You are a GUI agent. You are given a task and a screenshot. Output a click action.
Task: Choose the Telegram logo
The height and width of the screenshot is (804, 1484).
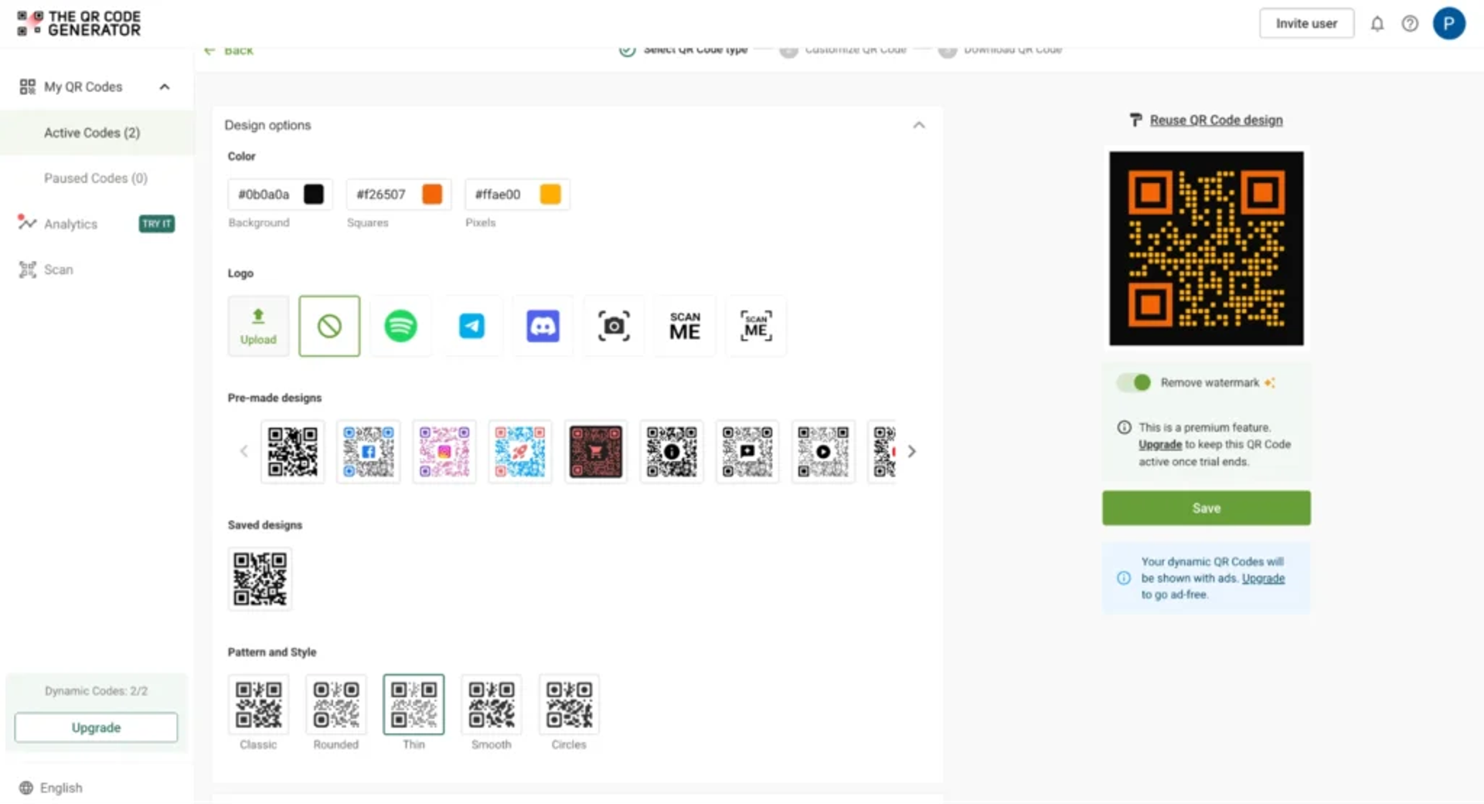pos(471,326)
